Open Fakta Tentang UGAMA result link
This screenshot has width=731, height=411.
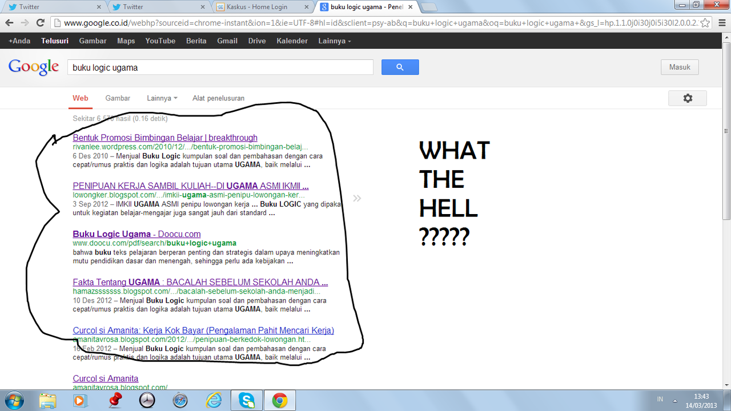pyautogui.click(x=200, y=282)
